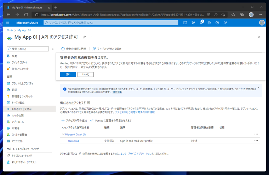Select 証明書とシークレット in side menu
Screen dimensions: 269x175
tap(22, 96)
